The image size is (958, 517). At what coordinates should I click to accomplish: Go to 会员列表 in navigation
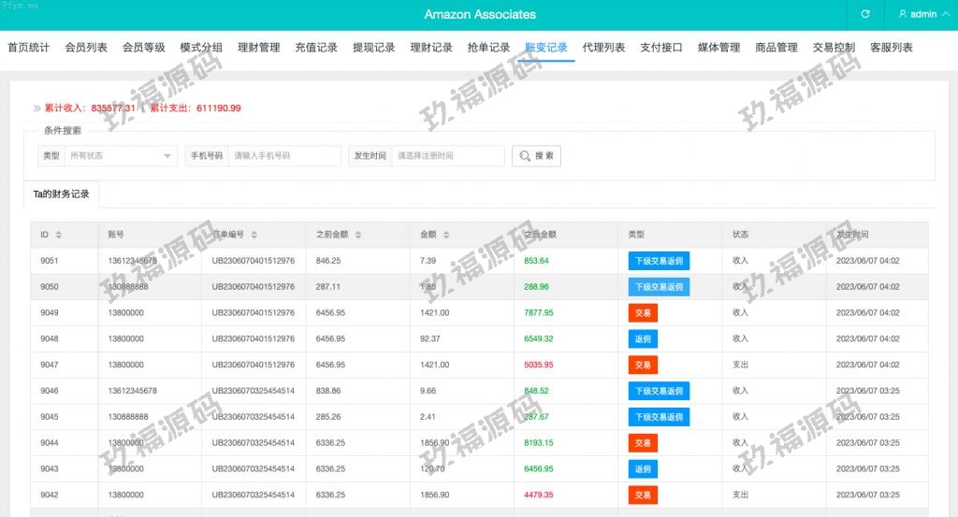(x=86, y=48)
